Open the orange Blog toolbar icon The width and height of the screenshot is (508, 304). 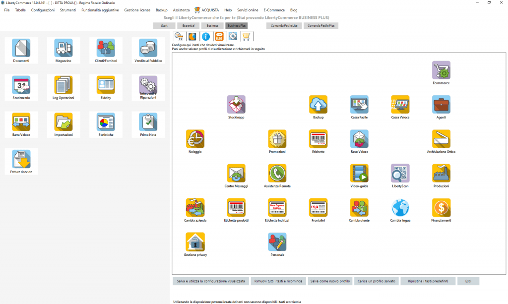coord(219,37)
